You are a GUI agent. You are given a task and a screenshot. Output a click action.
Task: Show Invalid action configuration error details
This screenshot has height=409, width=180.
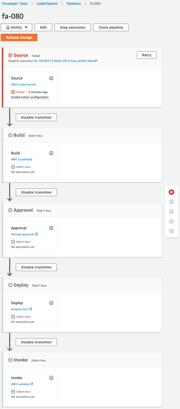click(x=30, y=97)
